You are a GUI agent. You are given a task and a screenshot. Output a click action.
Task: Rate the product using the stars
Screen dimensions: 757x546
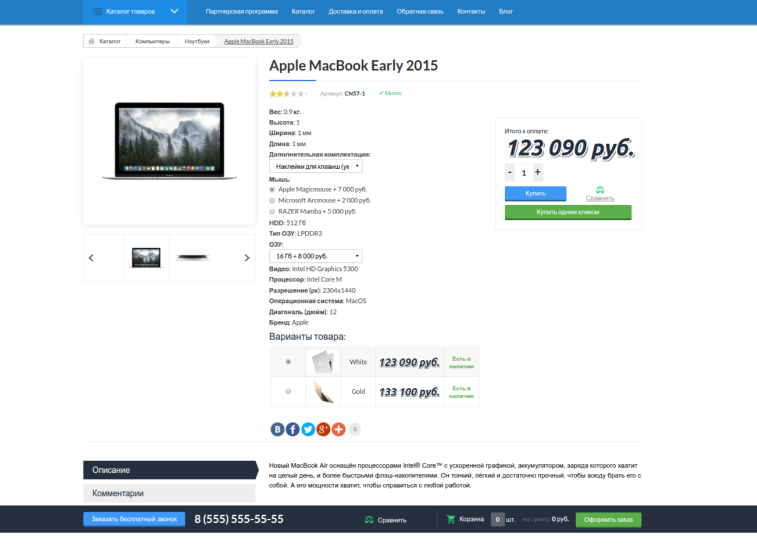(288, 94)
